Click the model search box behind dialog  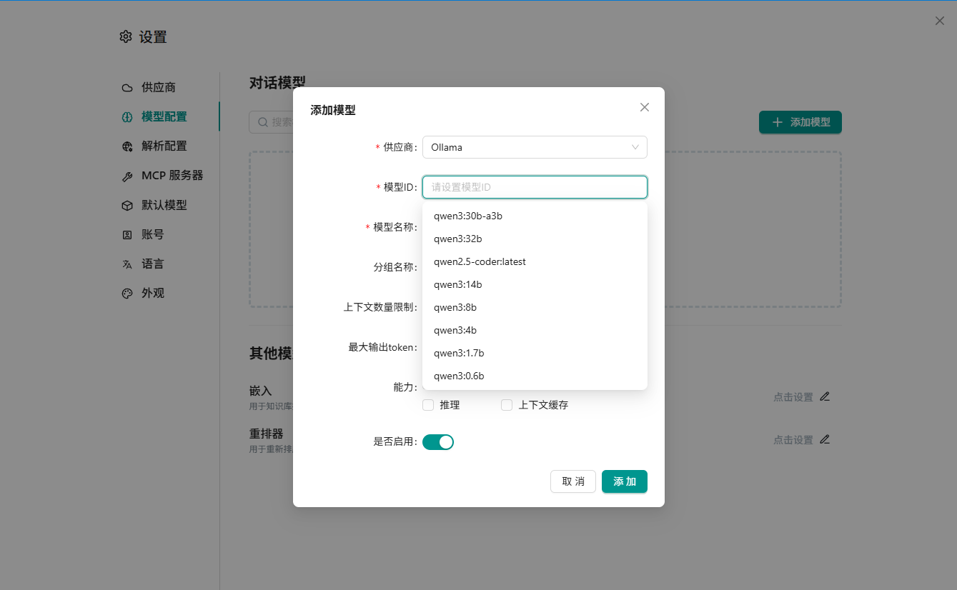point(272,122)
